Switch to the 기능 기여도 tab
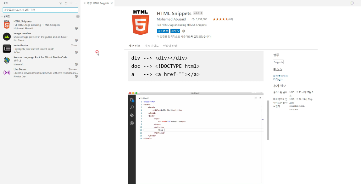This screenshot has height=184, width=361. click(152, 46)
